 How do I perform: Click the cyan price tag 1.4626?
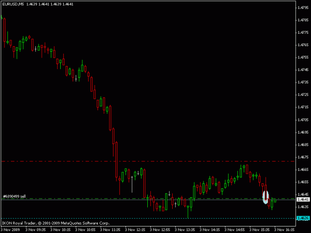coord(303,219)
